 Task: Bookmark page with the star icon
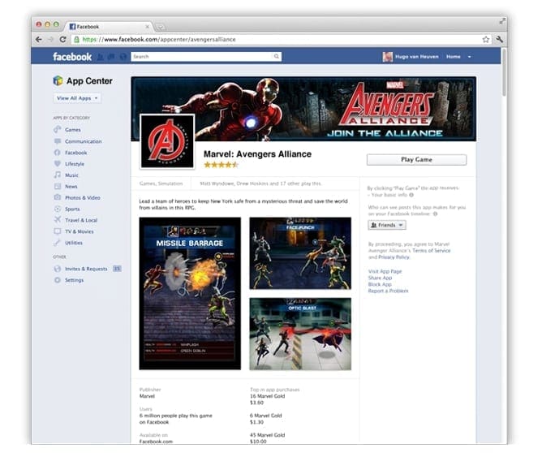[486, 40]
